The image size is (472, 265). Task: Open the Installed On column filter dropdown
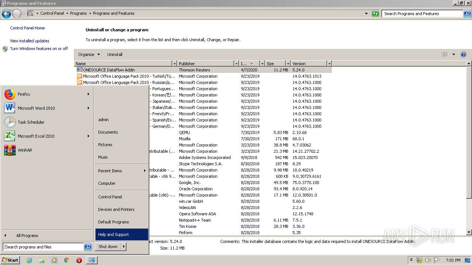(x=262, y=64)
